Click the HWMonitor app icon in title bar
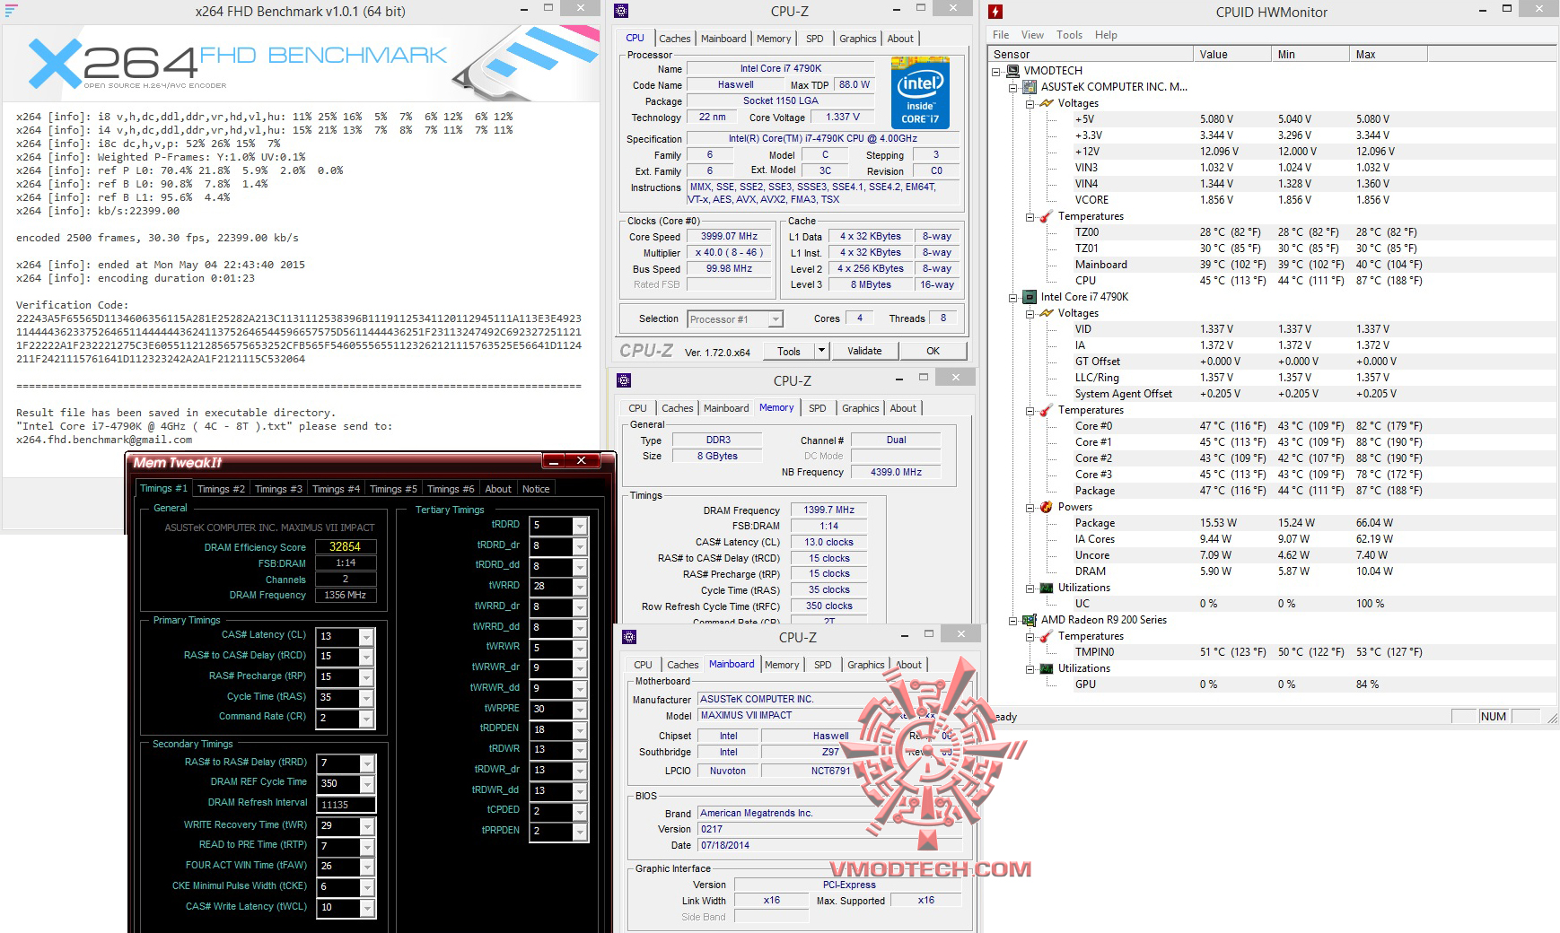1560x933 pixels. pyautogui.click(x=995, y=12)
